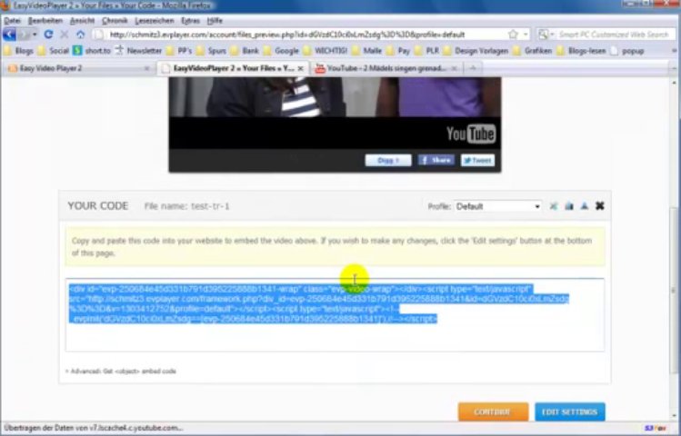
Task: Open the Lesezeichen menu
Action: tap(152, 19)
